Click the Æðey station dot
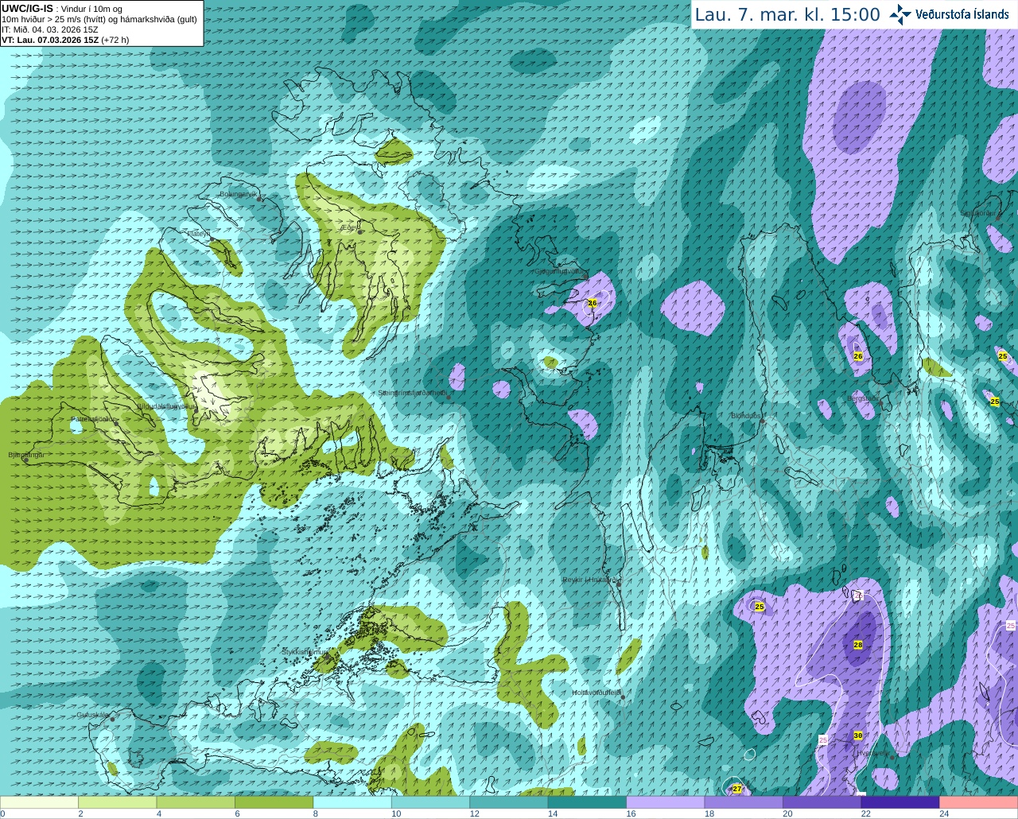The image size is (1018, 819). click(360, 232)
